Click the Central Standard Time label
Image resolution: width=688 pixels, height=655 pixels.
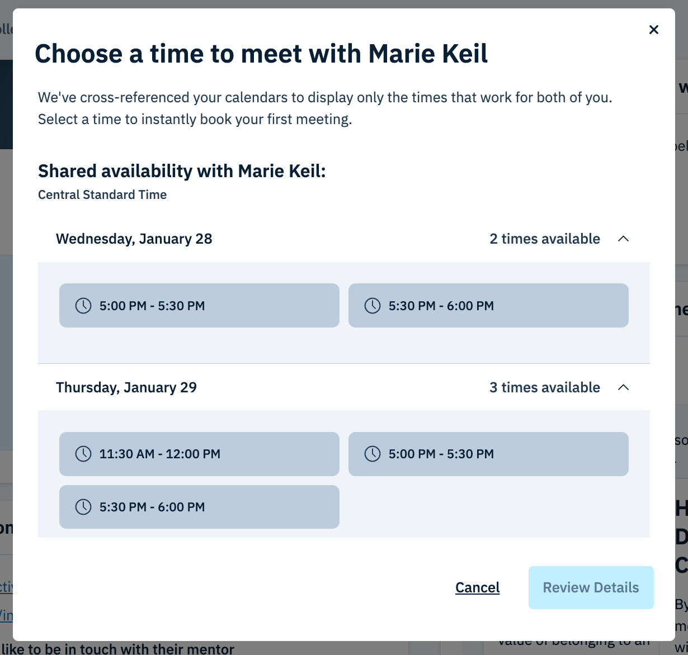click(x=102, y=195)
